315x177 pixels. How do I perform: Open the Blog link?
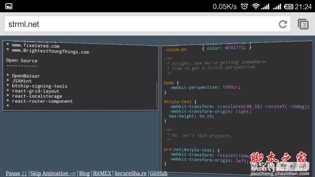click(84, 173)
